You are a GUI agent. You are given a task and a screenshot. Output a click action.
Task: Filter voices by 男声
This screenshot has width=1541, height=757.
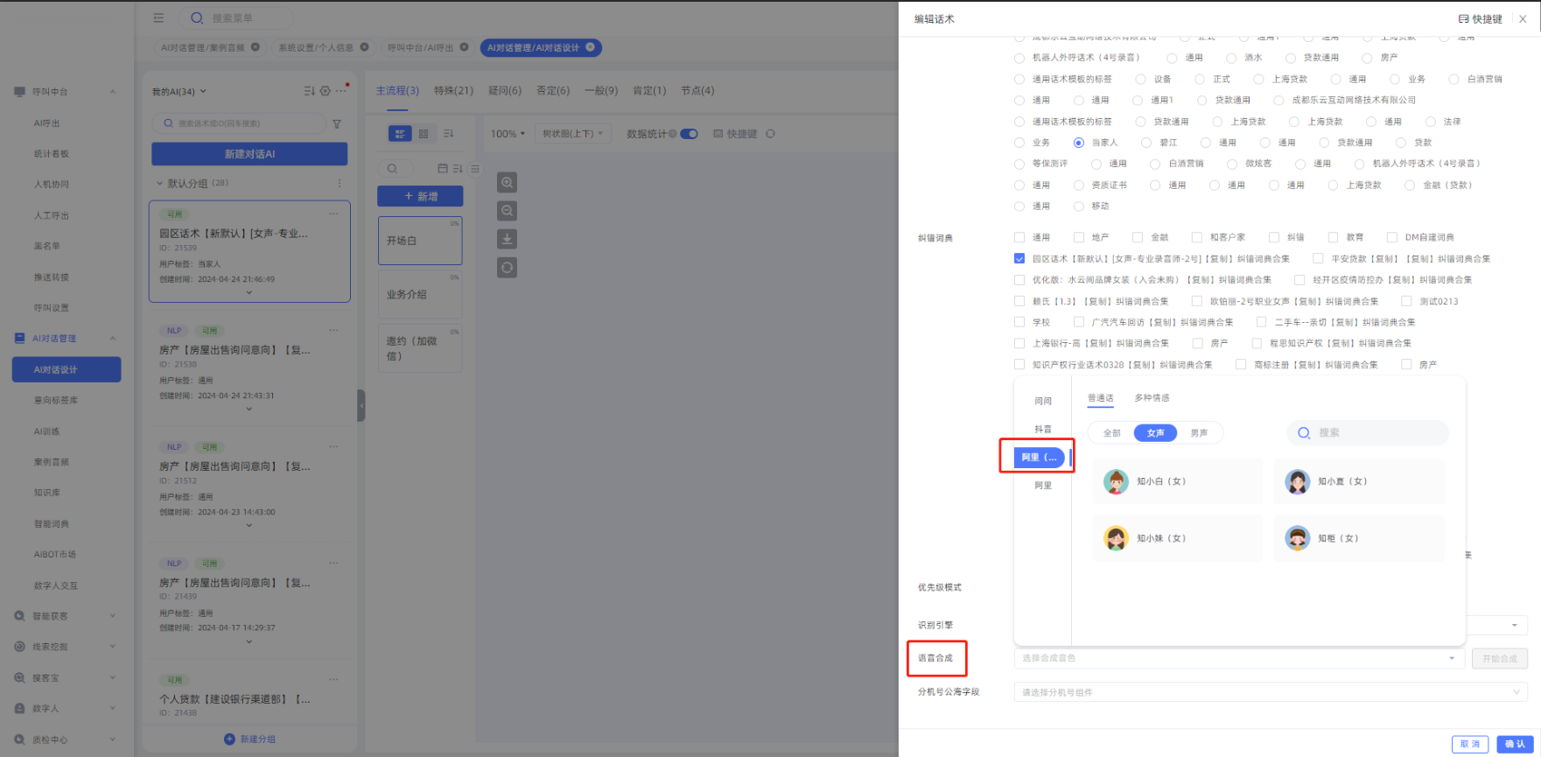1199,433
